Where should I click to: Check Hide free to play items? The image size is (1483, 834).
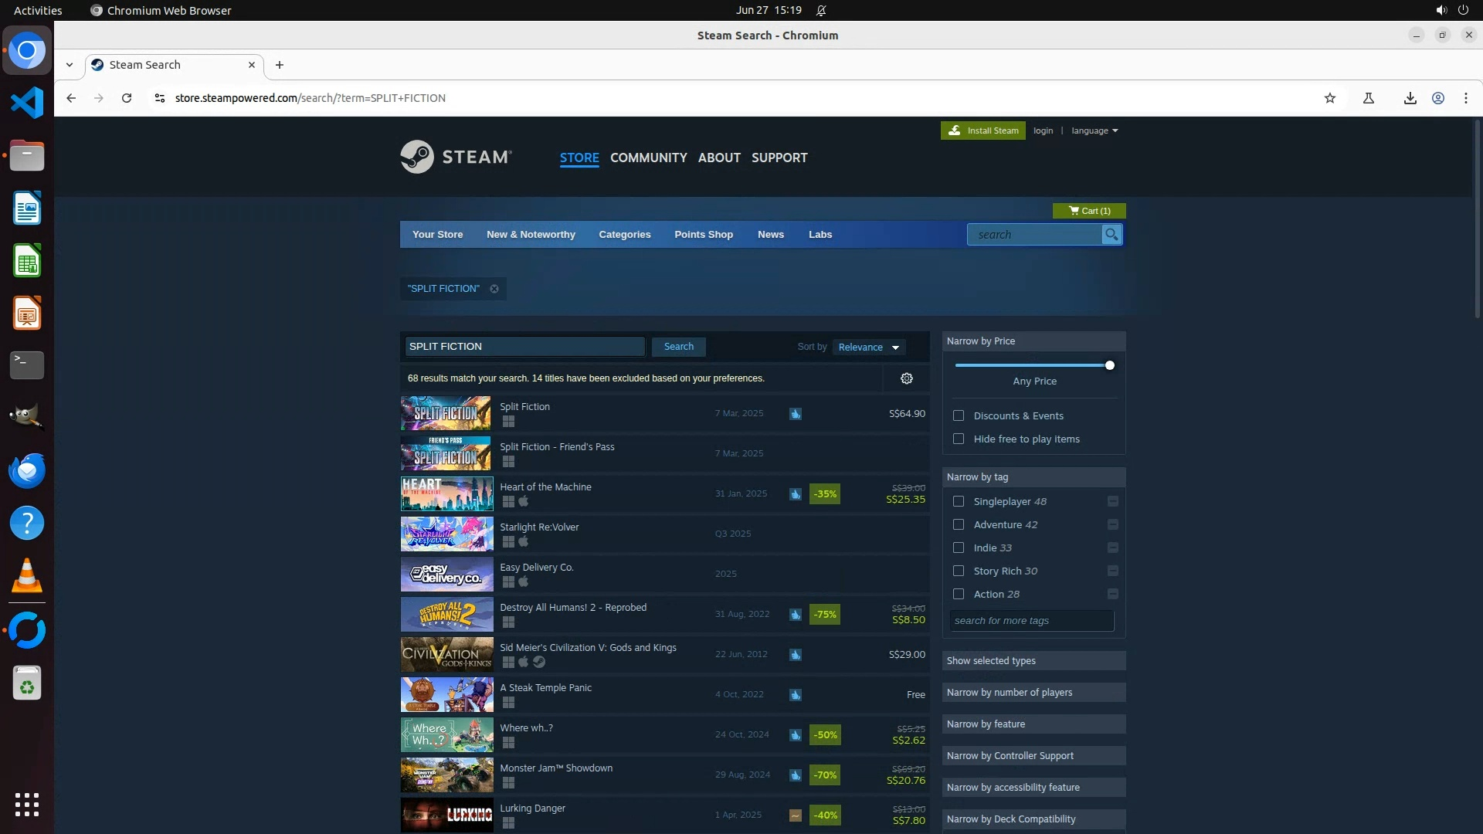pyautogui.click(x=959, y=439)
